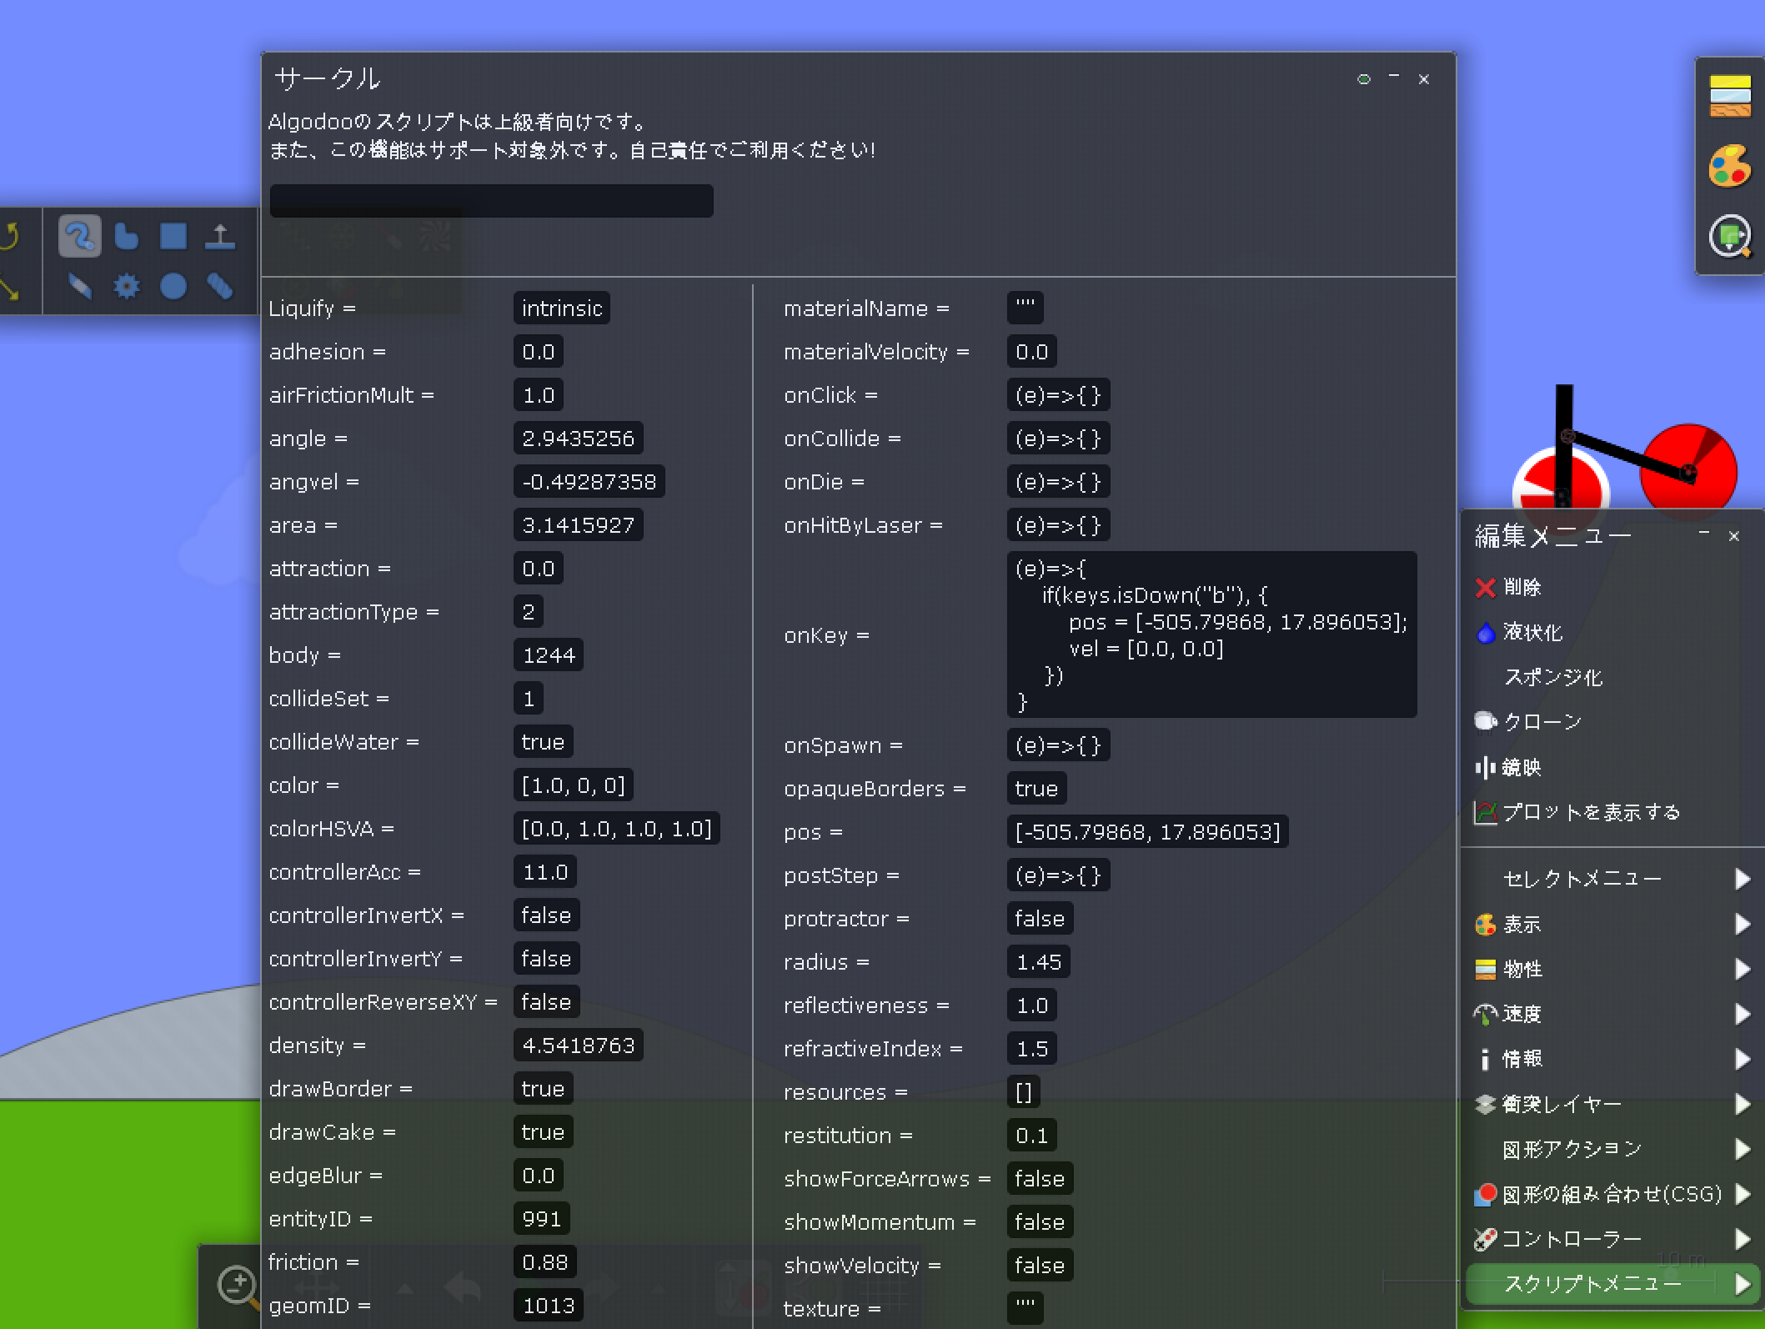The height and width of the screenshot is (1329, 1765).
Task: Click the collideWater true value
Action: pyautogui.click(x=543, y=742)
